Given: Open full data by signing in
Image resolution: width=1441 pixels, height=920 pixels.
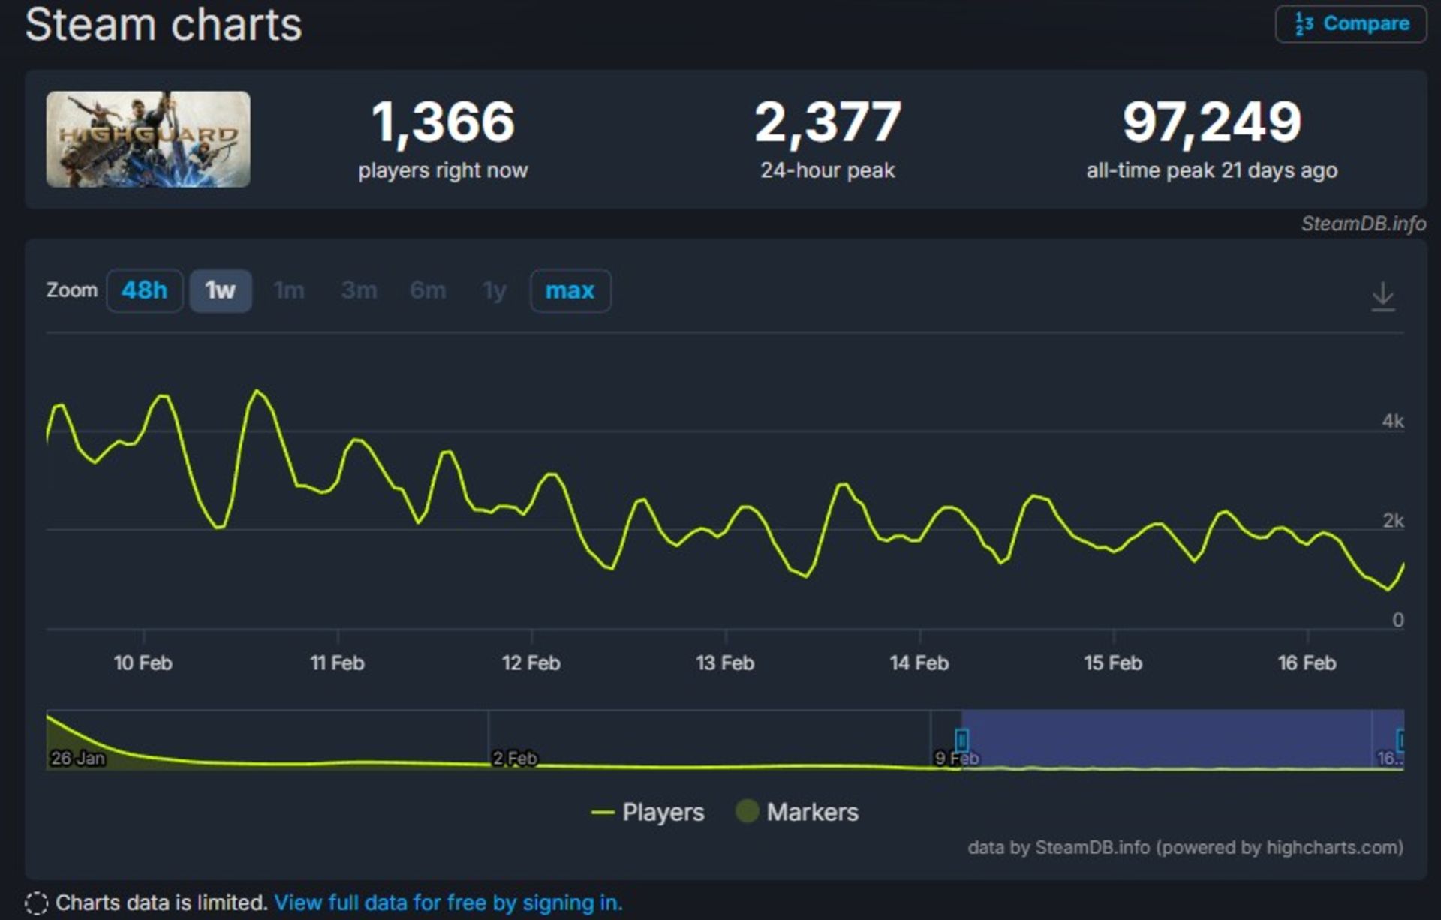Looking at the screenshot, I should point(449,903).
